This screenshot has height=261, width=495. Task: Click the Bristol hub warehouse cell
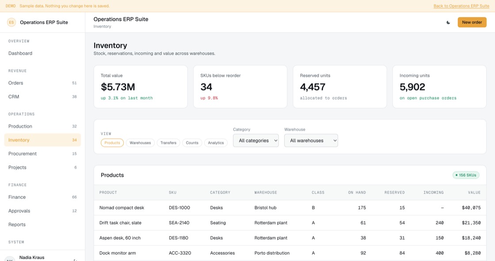tap(266, 208)
